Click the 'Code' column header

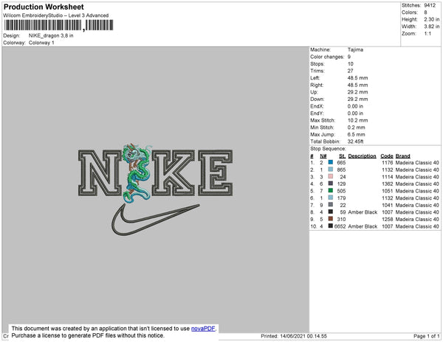pos(387,156)
